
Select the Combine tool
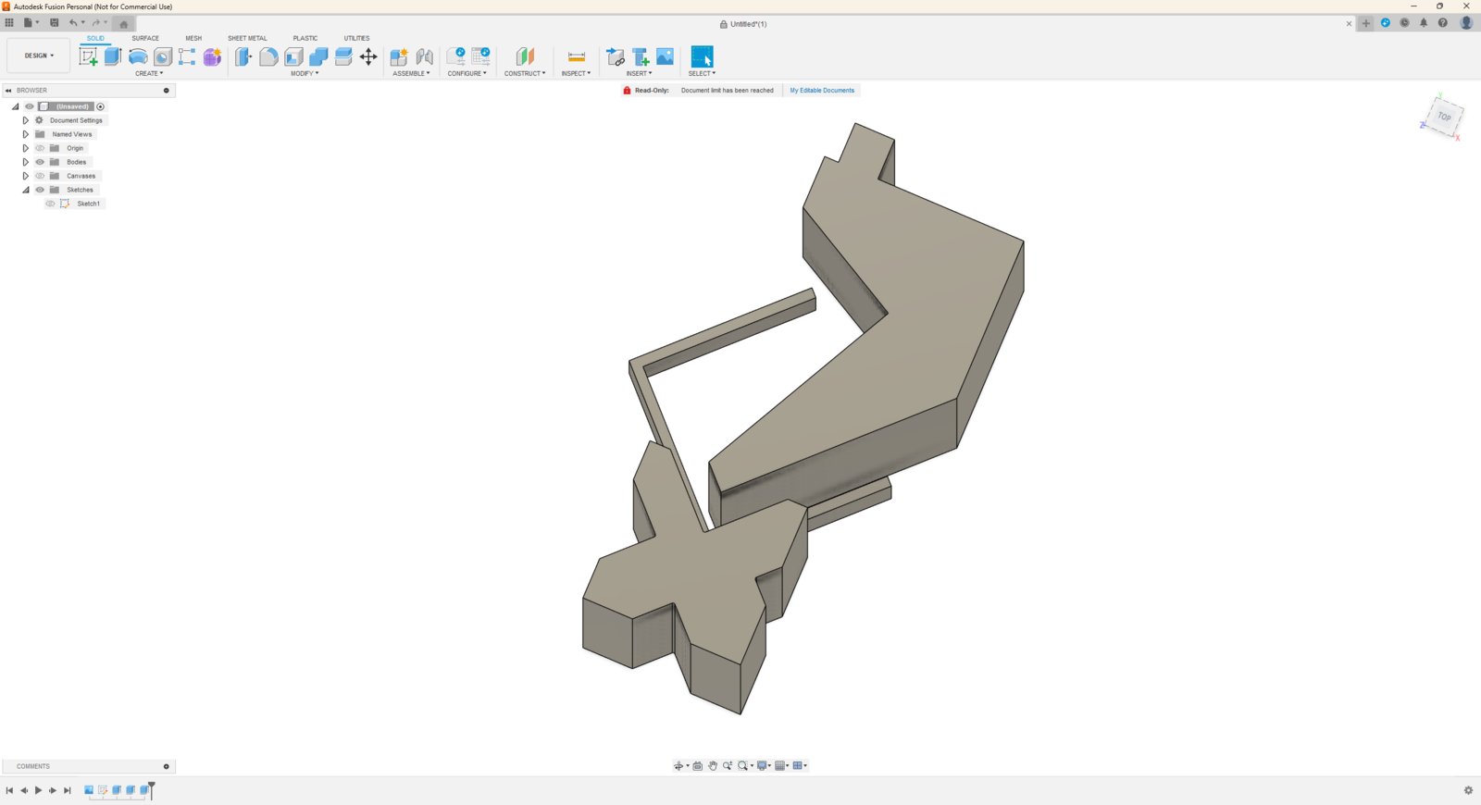pyautogui.click(x=318, y=56)
